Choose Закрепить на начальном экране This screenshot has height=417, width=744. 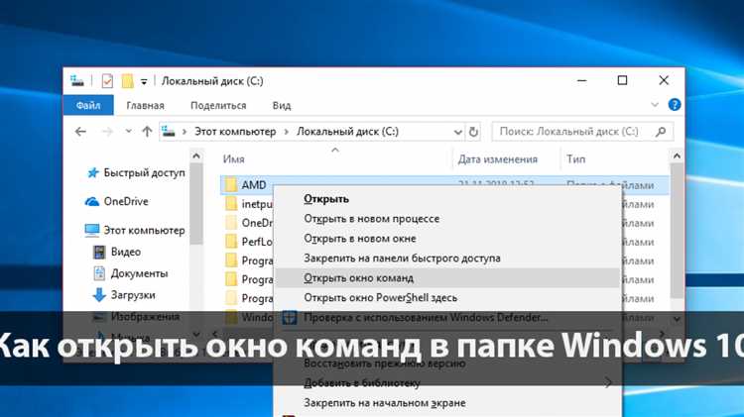(x=384, y=403)
